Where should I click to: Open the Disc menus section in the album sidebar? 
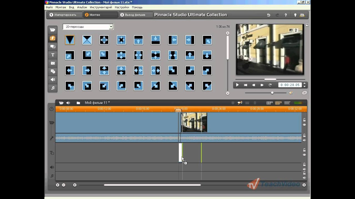[52, 71]
